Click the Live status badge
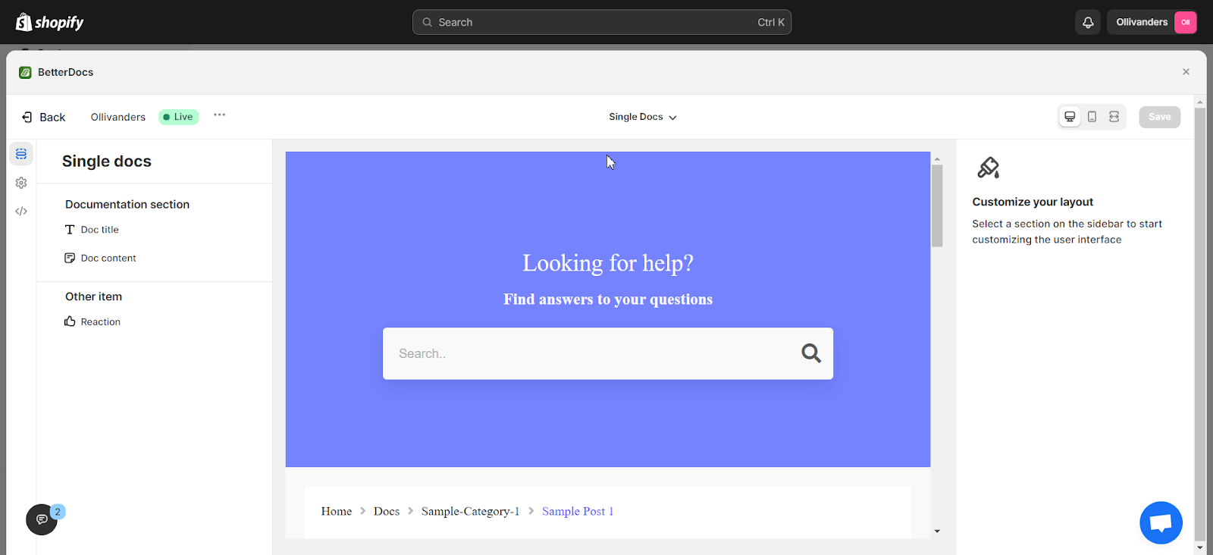This screenshot has height=555, width=1213. coord(178,117)
